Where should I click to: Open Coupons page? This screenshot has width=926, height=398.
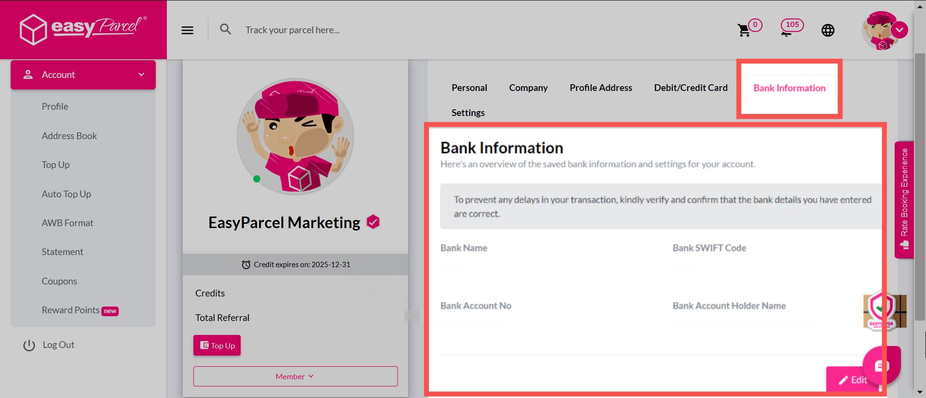(x=59, y=281)
